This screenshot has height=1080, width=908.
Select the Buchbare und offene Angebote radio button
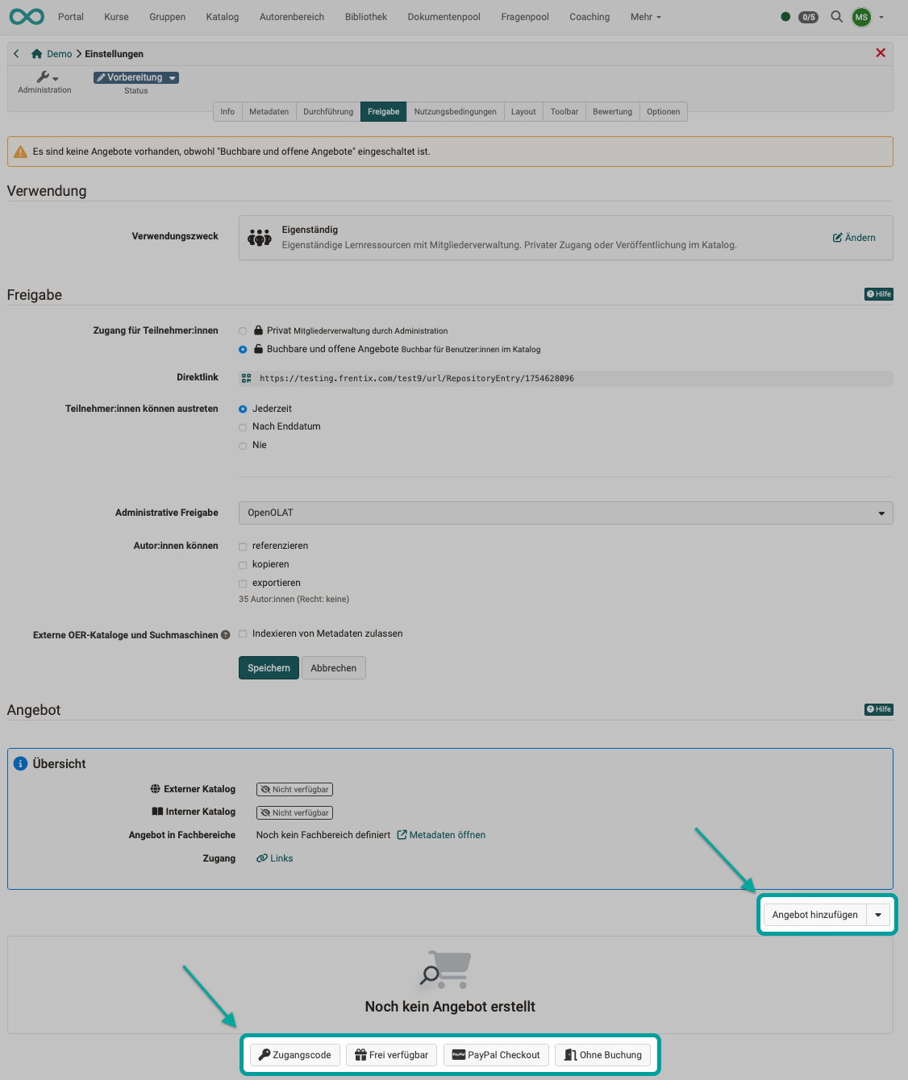click(243, 349)
